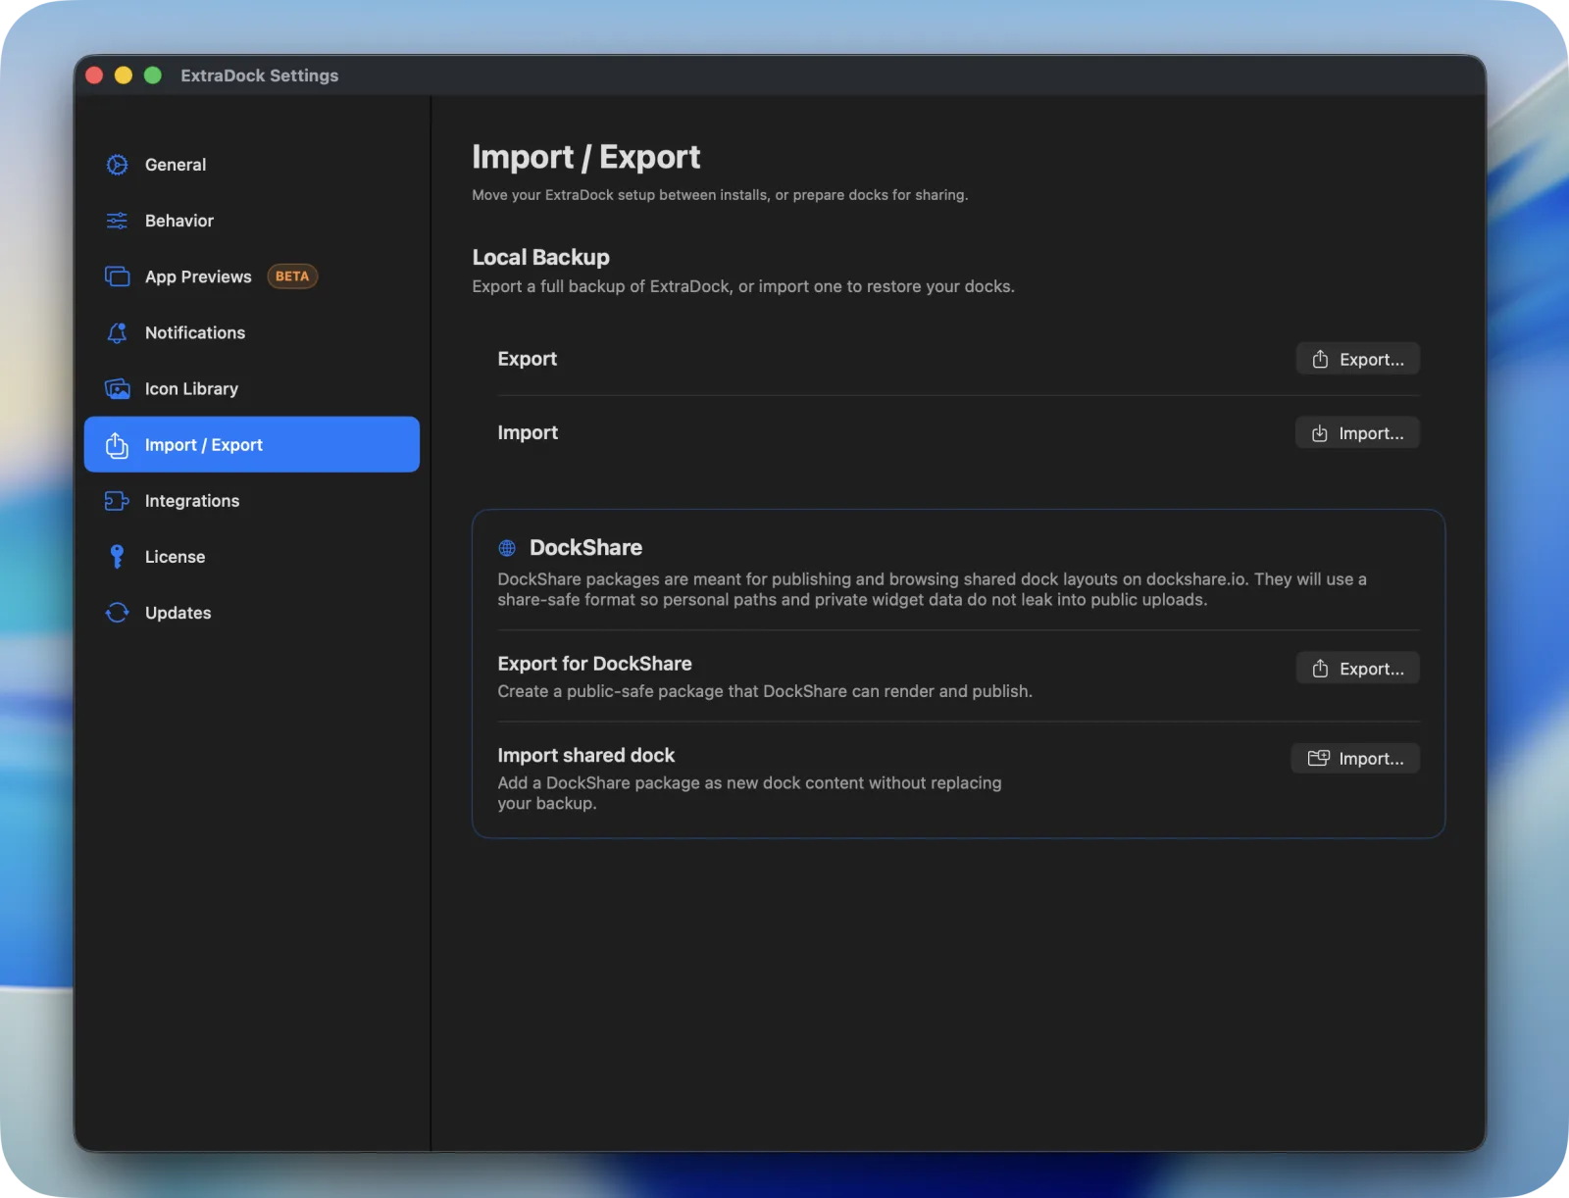Click 'Export a full backup of ExtraDock' description
Screen dimensions: 1569x1198
(743, 286)
